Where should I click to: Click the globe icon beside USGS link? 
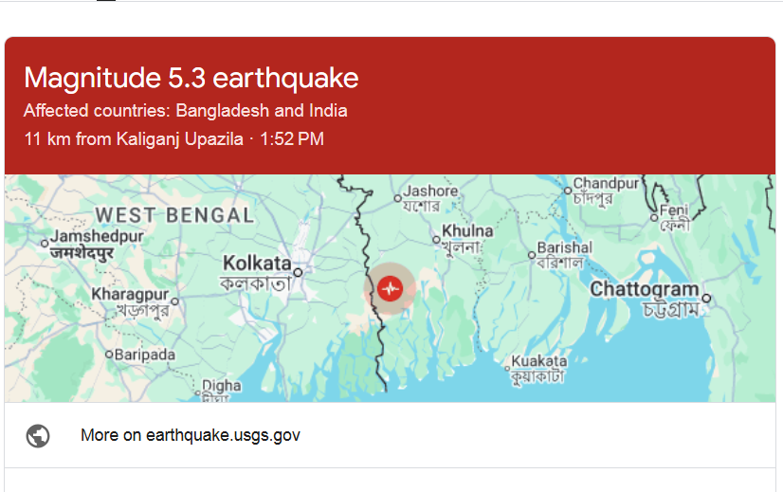click(38, 436)
